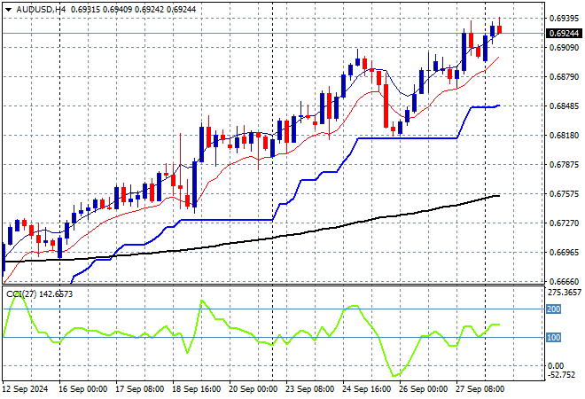The image size is (585, 399).
Task: Click the 12 Sep 2024 date label
Action: click(x=25, y=389)
